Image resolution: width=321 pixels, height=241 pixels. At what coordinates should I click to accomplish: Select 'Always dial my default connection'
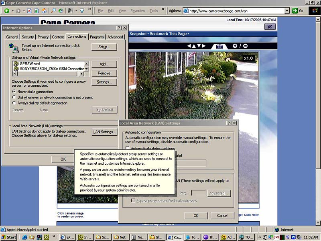(x=14, y=103)
